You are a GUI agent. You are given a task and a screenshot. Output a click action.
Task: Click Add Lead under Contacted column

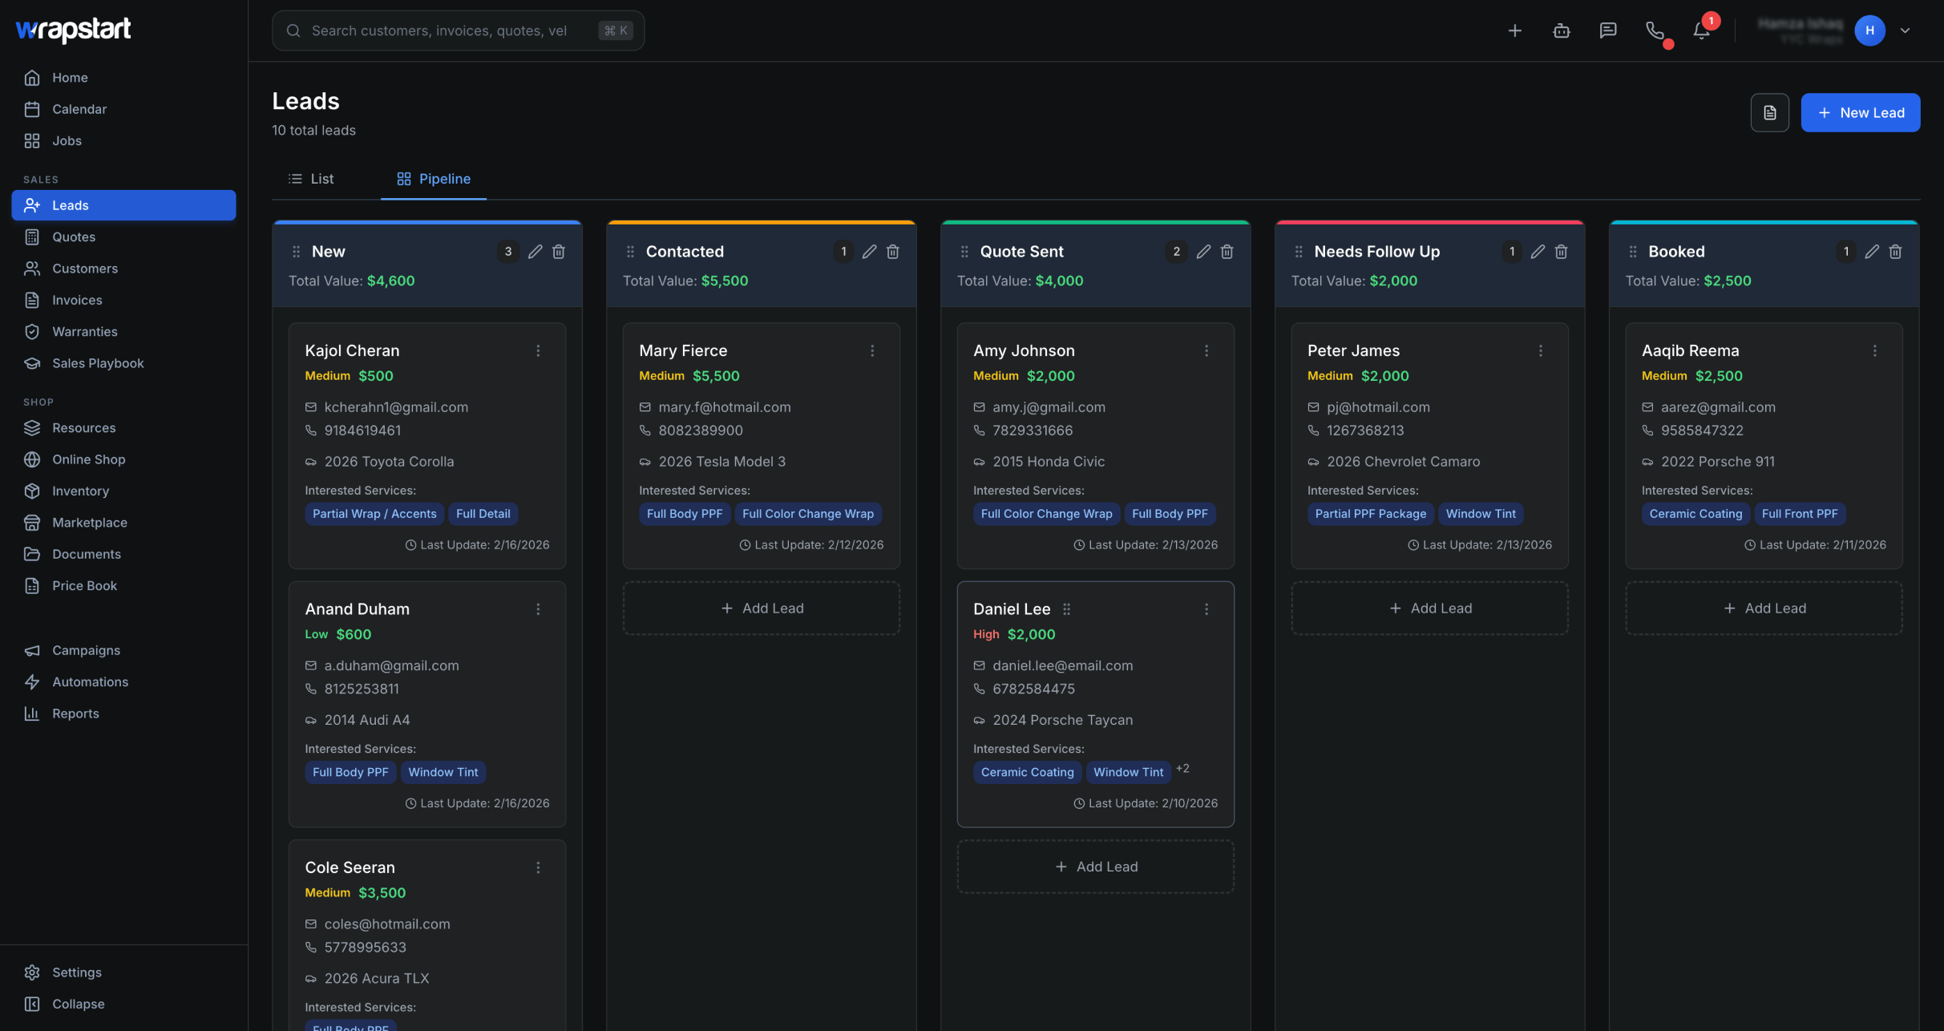pos(762,608)
